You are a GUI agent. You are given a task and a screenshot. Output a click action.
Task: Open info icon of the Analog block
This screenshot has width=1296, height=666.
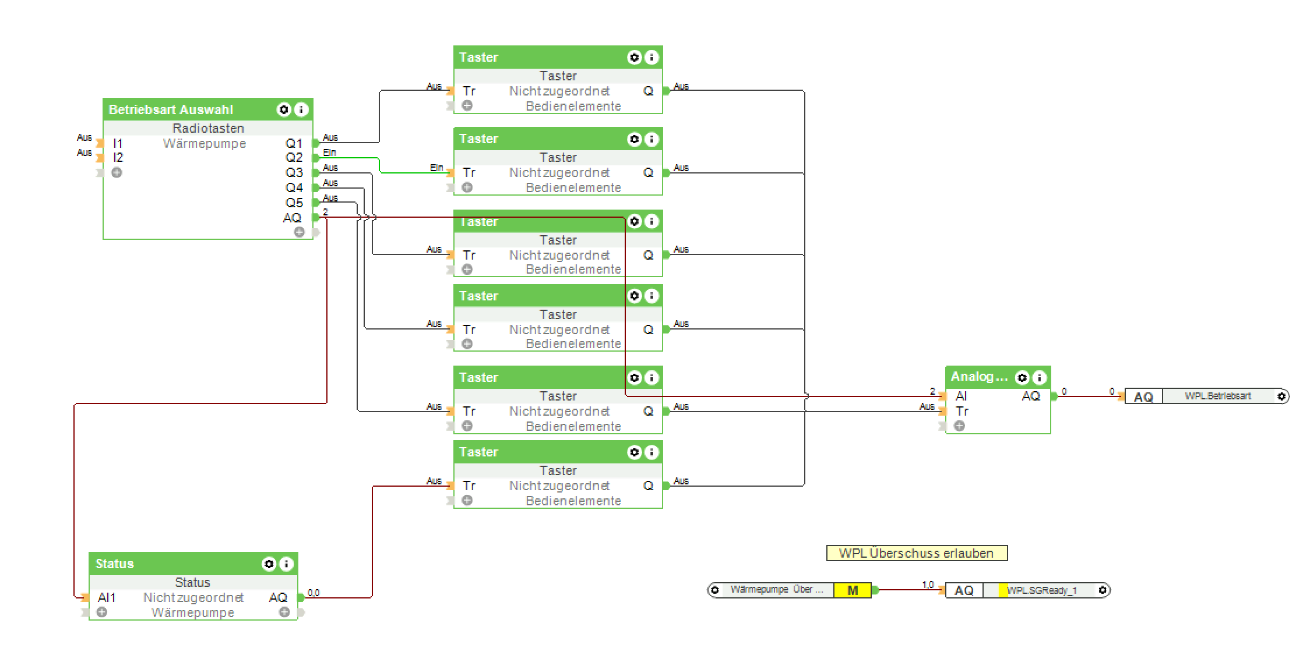(x=1040, y=377)
